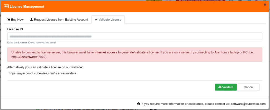This screenshot has width=270, height=110.
Task: Cancel the license validation dialog
Action: 248,87
